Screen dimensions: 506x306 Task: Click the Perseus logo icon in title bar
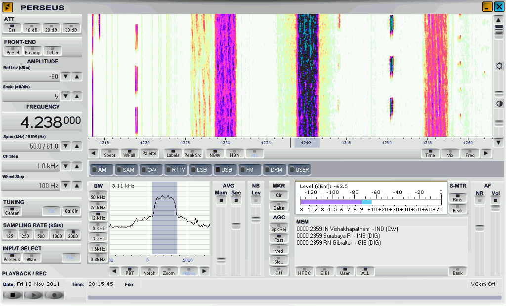8,7
